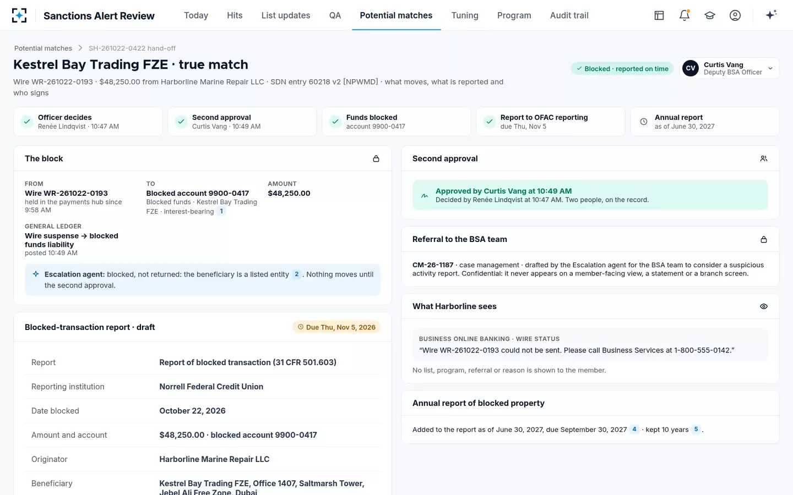Viewport: 793px width, 495px height.
Task: Switch to the Today tab
Action: (196, 15)
